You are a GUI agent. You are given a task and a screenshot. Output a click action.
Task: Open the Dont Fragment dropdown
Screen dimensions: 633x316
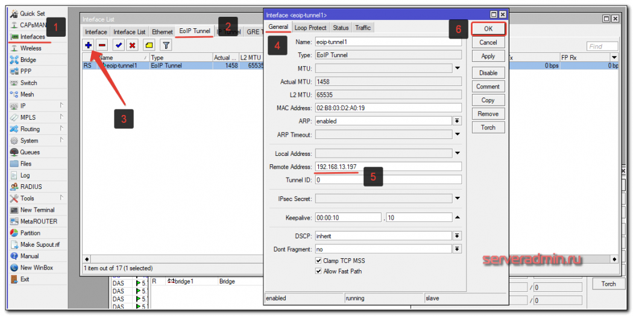click(x=457, y=249)
